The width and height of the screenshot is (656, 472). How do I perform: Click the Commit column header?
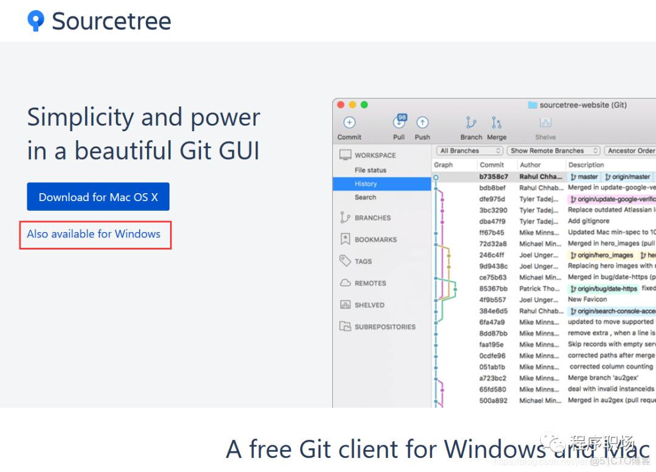[491, 165]
